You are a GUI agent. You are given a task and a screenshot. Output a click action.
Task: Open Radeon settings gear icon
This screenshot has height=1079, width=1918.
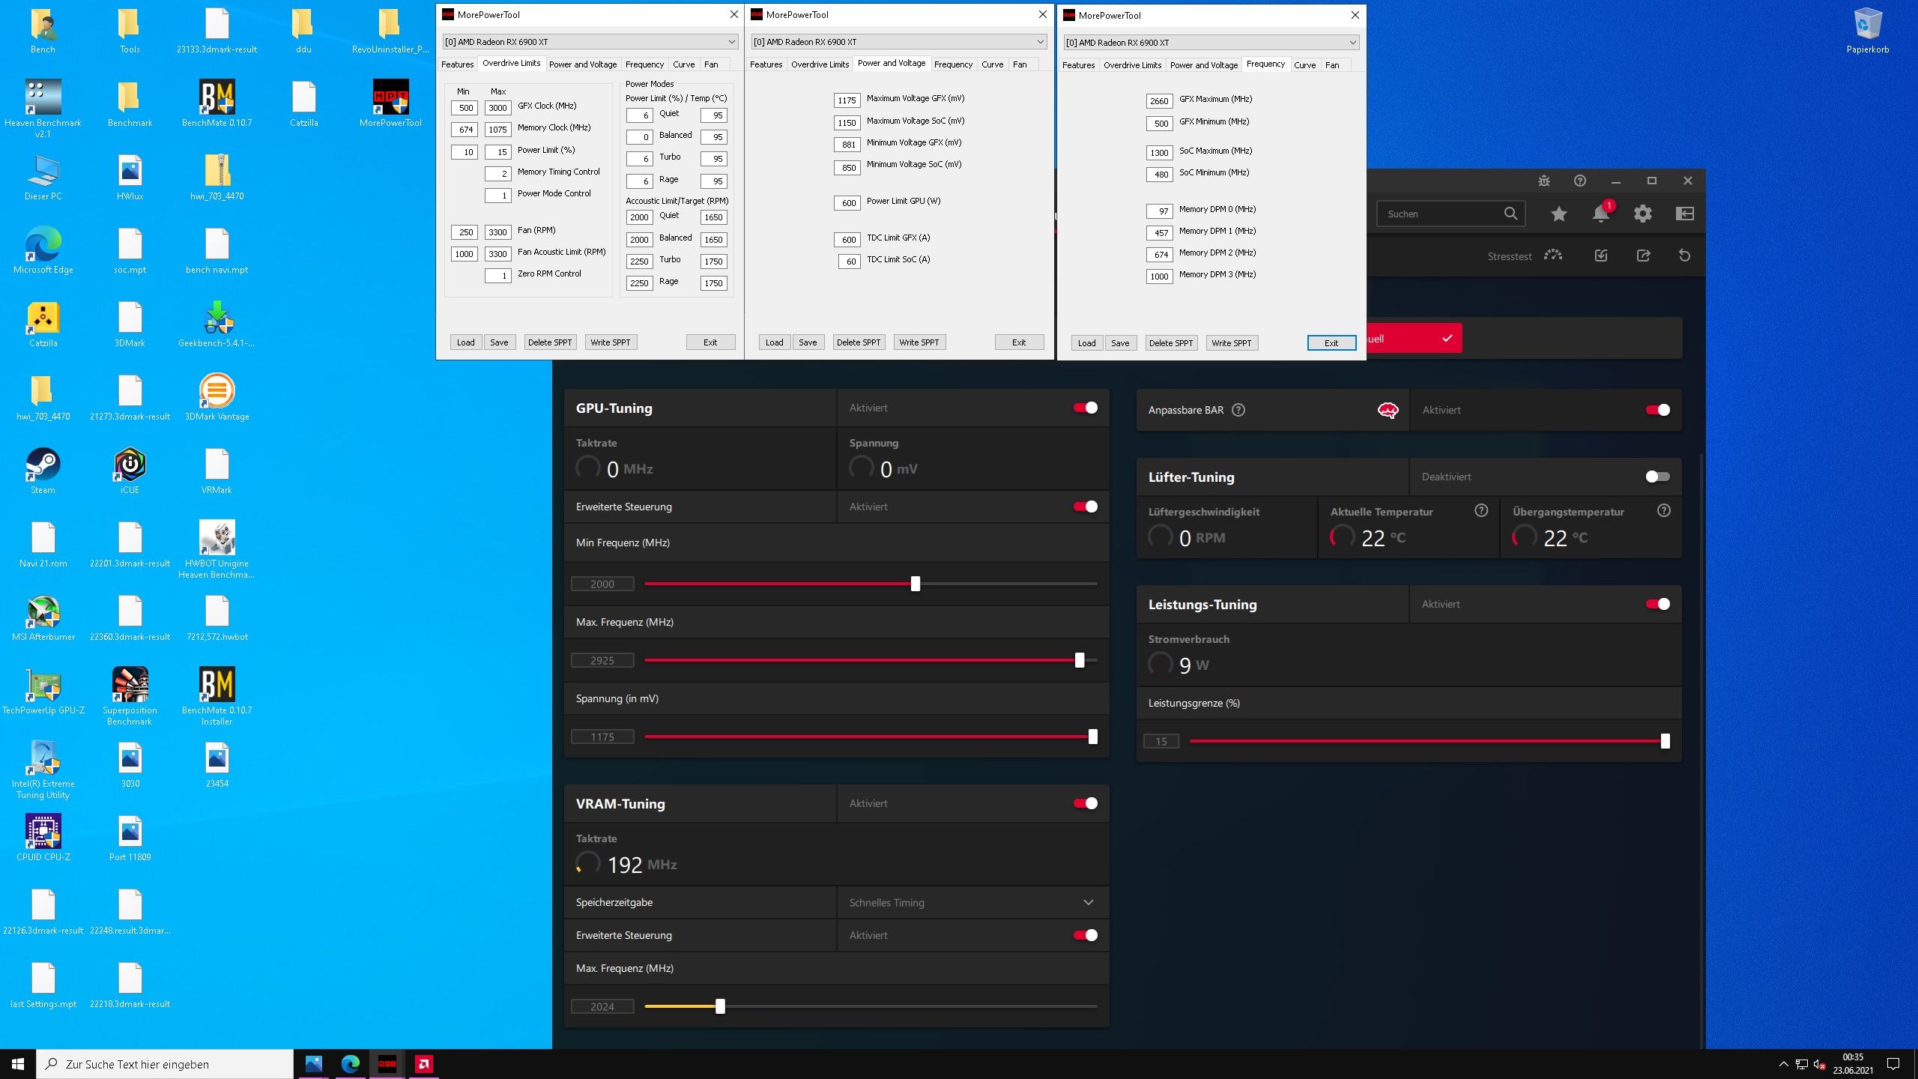pos(1642,214)
